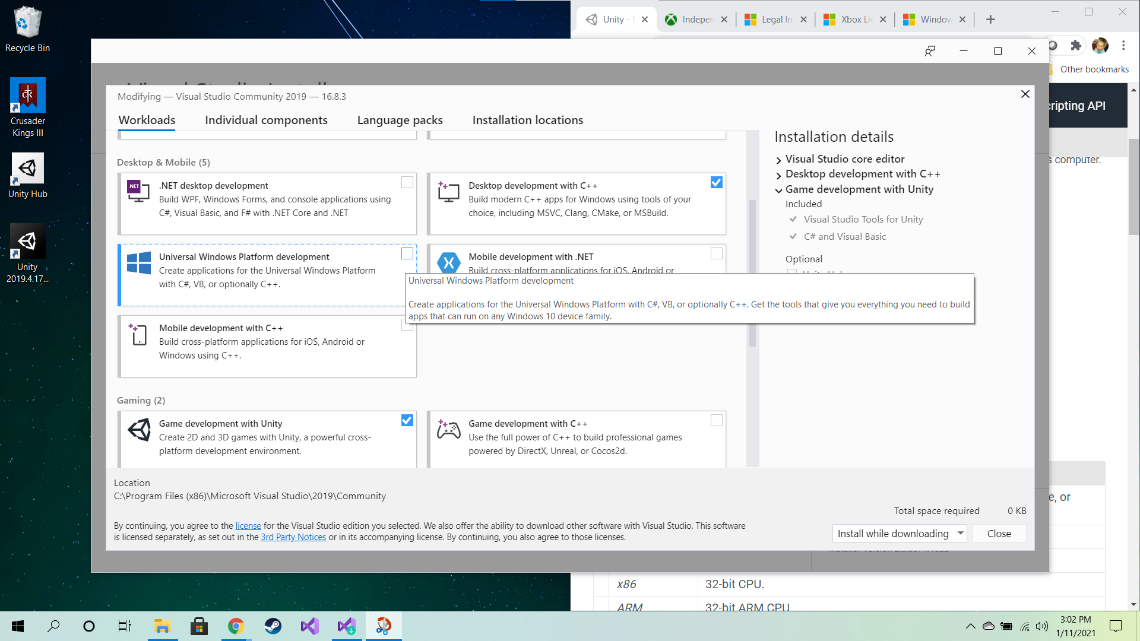The image size is (1140, 641).
Task: Click the Universal Windows Platform Windows logo icon
Action: coord(139,262)
